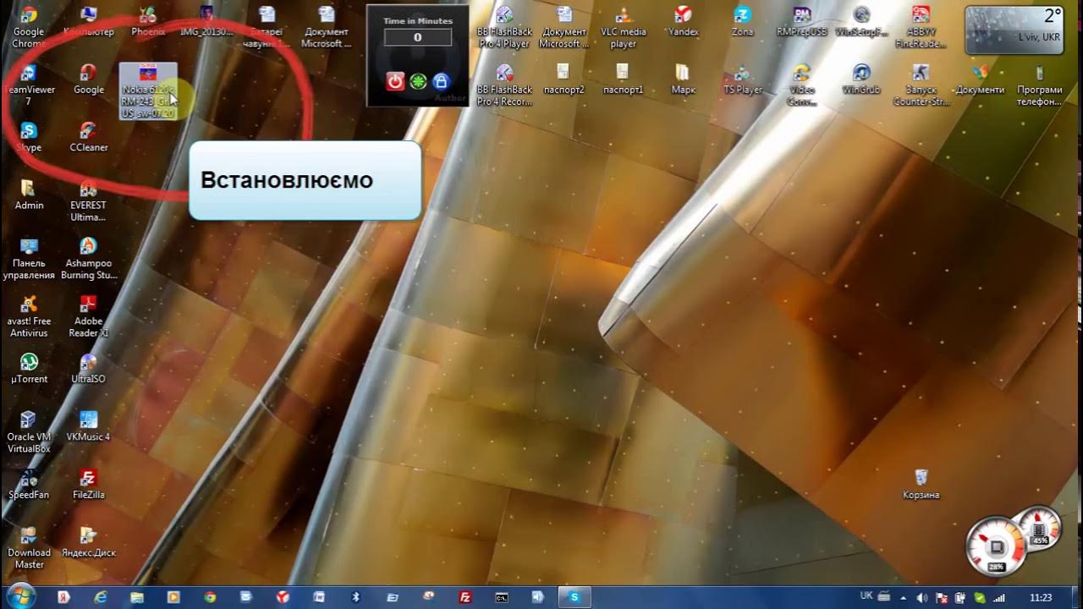
Task: Show hidden system tray icons
Action: 902,597
